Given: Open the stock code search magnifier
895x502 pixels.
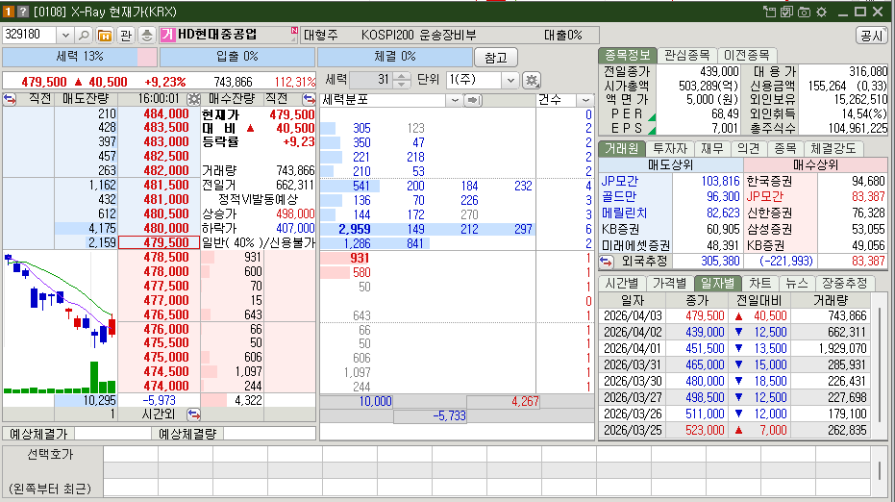Looking at the screenshot, I should (x=84, y=36).
